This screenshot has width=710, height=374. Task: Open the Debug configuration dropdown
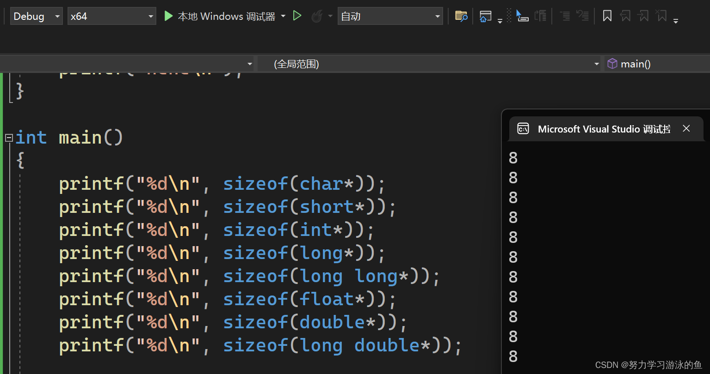36,16
